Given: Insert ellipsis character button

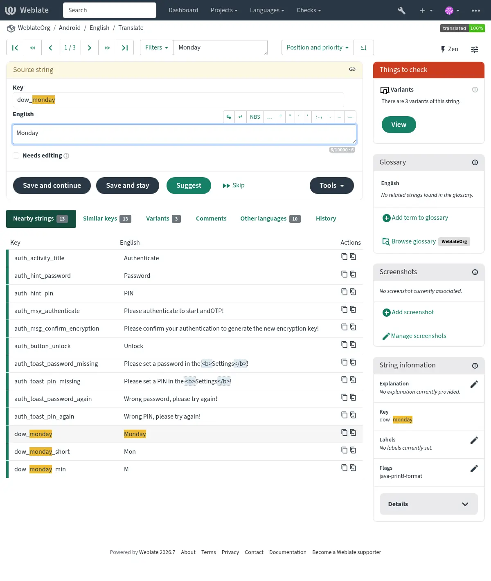Looking at the screenshot, I should click(270, 117).
